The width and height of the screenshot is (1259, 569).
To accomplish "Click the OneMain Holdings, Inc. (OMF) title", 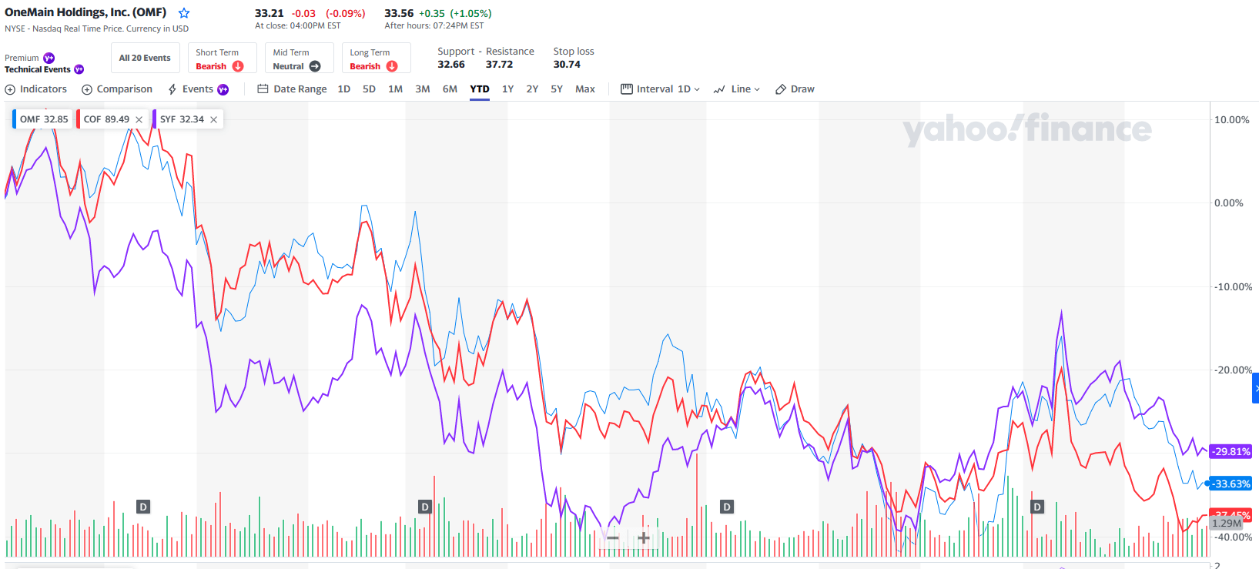I will pyautogui.click(x=85, y=12).
